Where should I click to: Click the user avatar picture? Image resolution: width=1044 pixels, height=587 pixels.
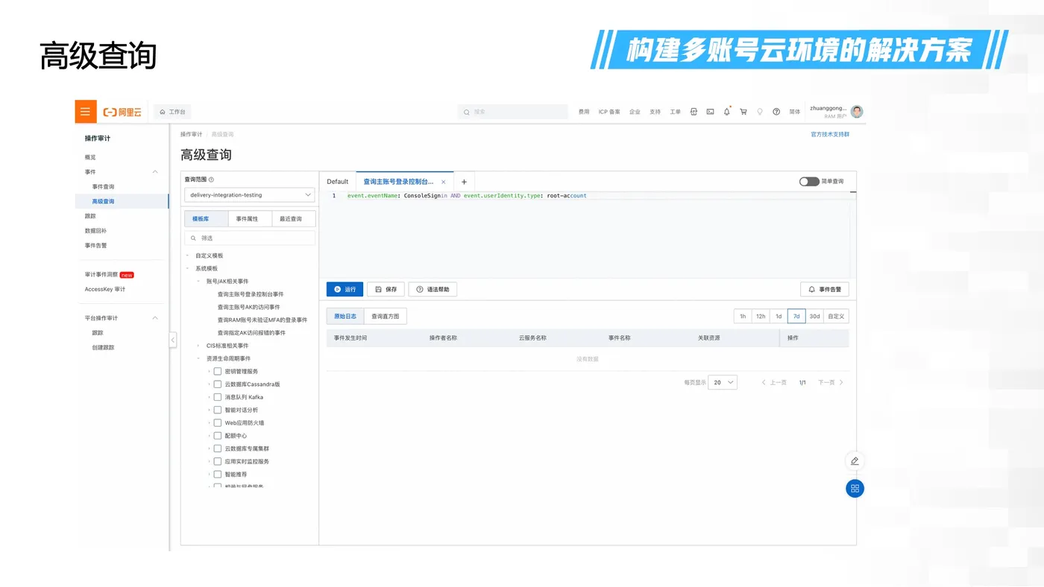[x=857, y=112]
